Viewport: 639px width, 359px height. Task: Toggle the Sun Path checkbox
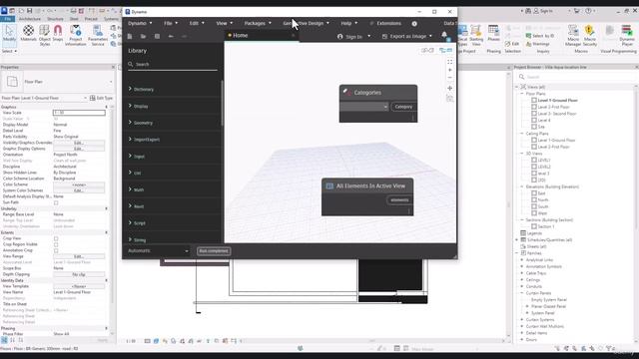[56, 202]
